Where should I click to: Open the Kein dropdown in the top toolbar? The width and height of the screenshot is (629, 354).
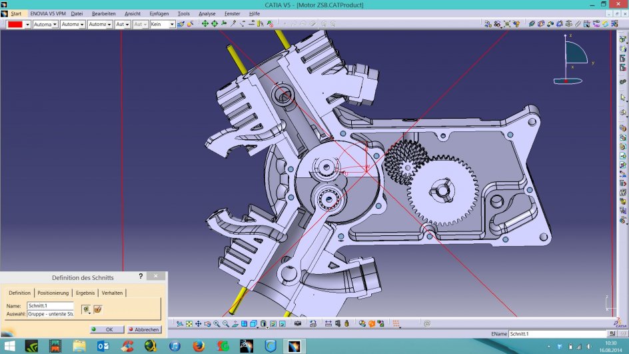172,24
